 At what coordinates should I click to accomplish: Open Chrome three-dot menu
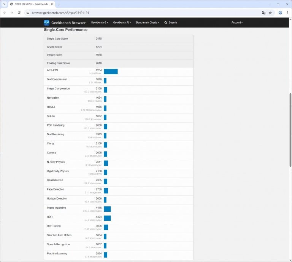287,13
